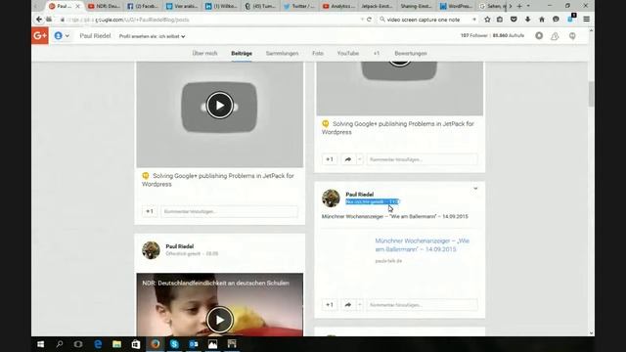626x352 pixels.
Task: Switch to the Analytics browser tab
Action: (x=339, y=6)
